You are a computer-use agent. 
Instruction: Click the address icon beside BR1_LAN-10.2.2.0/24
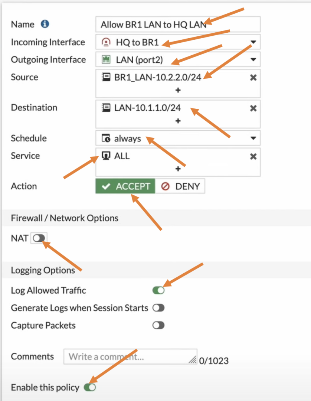point(106,77)
